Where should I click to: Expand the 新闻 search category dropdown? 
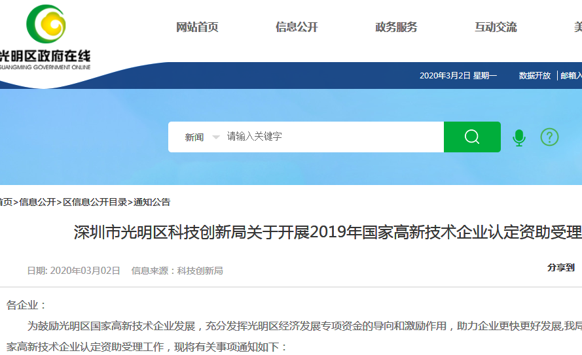click(194, 137)
